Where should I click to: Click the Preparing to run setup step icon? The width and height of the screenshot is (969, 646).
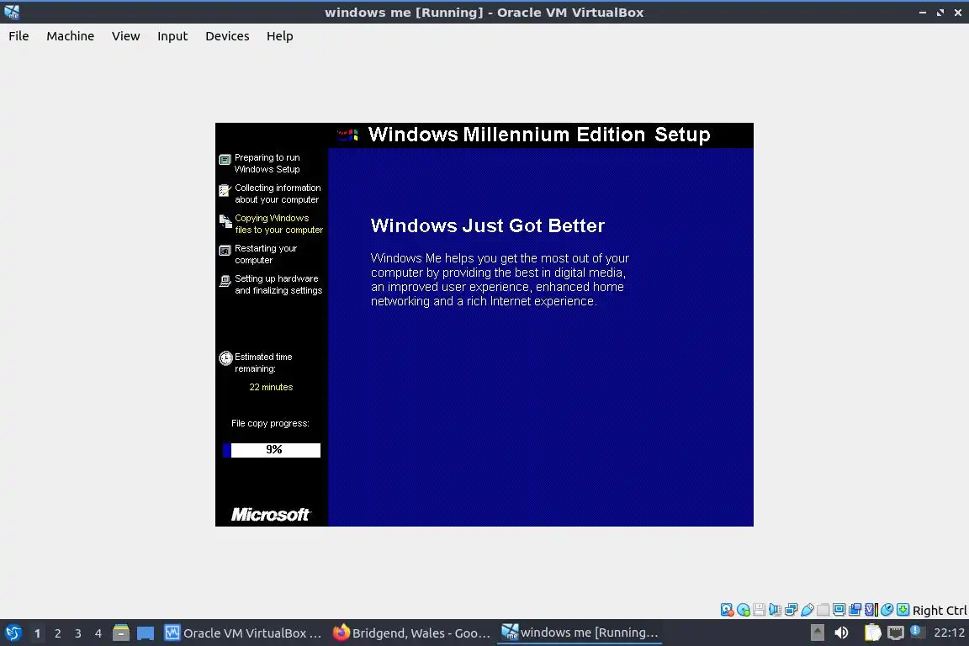coord(225,160)
